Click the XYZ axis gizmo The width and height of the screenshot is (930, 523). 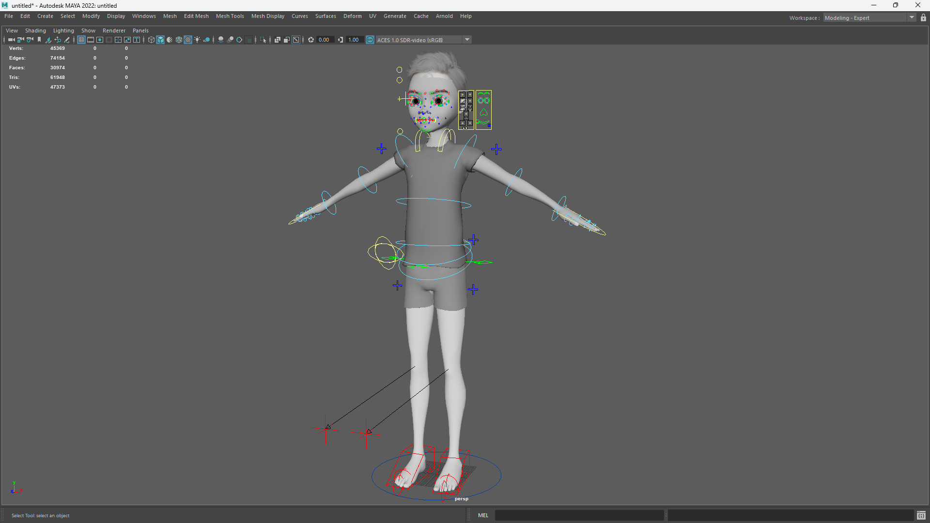pos(16,488)
